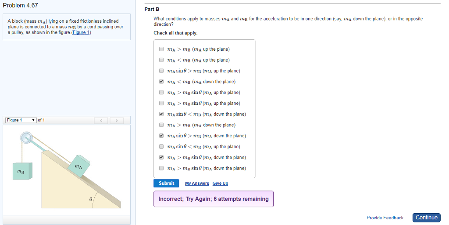Check "mA sinθ > mB (mA up the plane)"
The image size is (449, 225).
(x=161, y=71)
